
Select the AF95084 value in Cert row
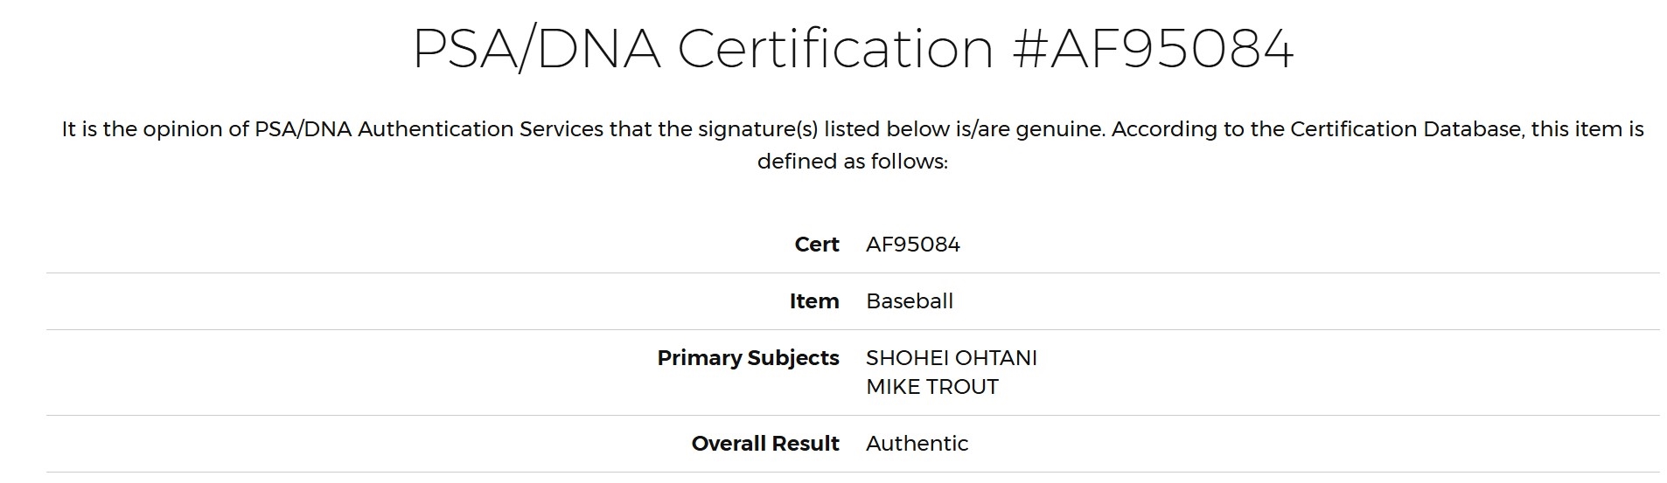pos(913,245)
